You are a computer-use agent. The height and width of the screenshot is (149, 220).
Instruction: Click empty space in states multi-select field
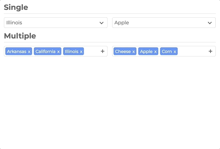(92, 51)
